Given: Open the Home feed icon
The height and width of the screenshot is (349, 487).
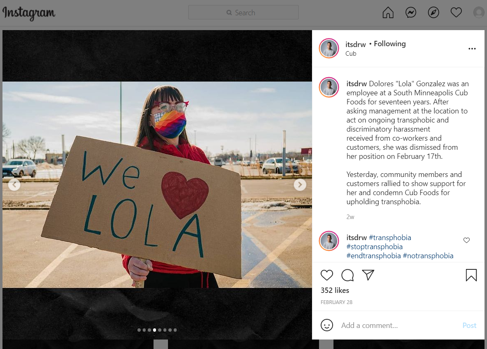Looking at the screenshot, I should pyautogui.click(x=388, y=13).
